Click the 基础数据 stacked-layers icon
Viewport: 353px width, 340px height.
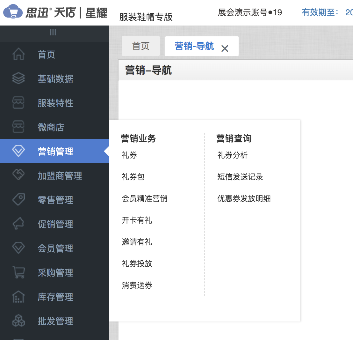click(18, 78)
